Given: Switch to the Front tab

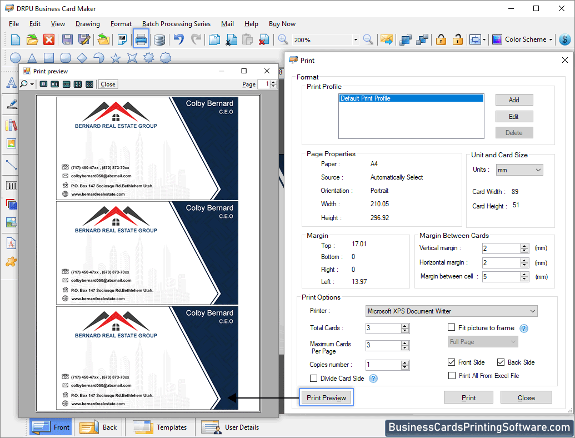Looking at the screenshot, I should pos(51,427).
